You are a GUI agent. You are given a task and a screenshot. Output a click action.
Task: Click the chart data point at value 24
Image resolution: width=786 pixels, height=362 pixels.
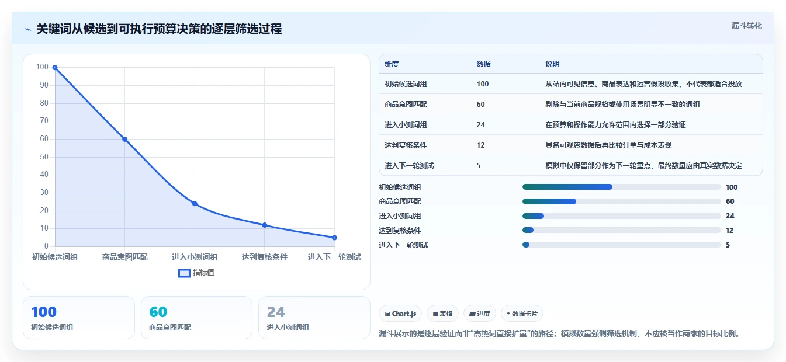tap(195, 204)
